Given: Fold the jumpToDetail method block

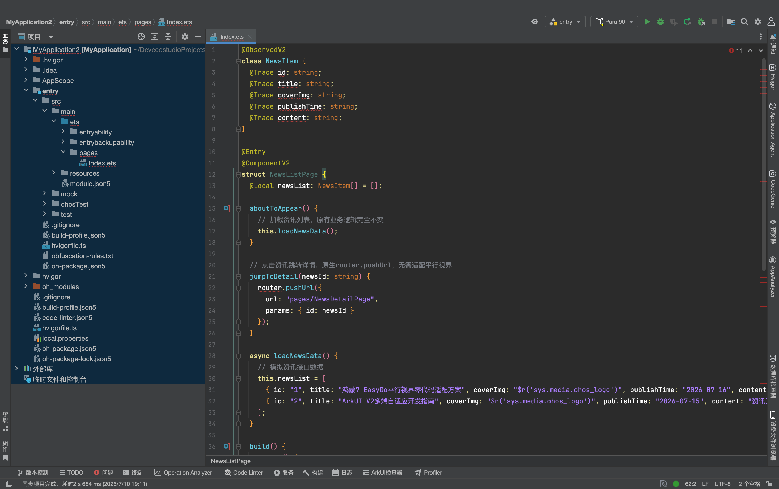Looking at the screenshot, I should pos(238,276).
